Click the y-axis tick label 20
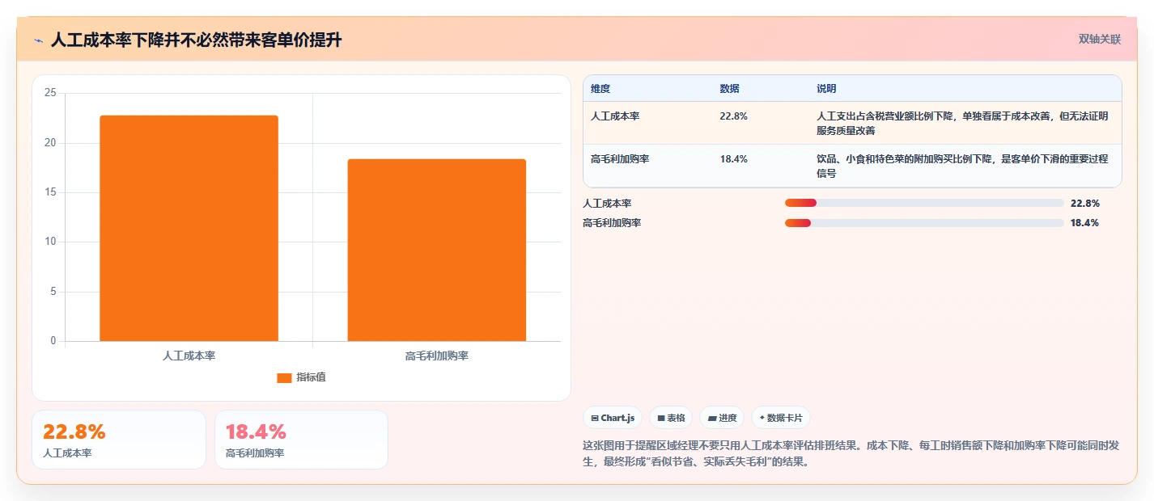The width and height of the screenshot is (1154, 501). tap(50, 143)
